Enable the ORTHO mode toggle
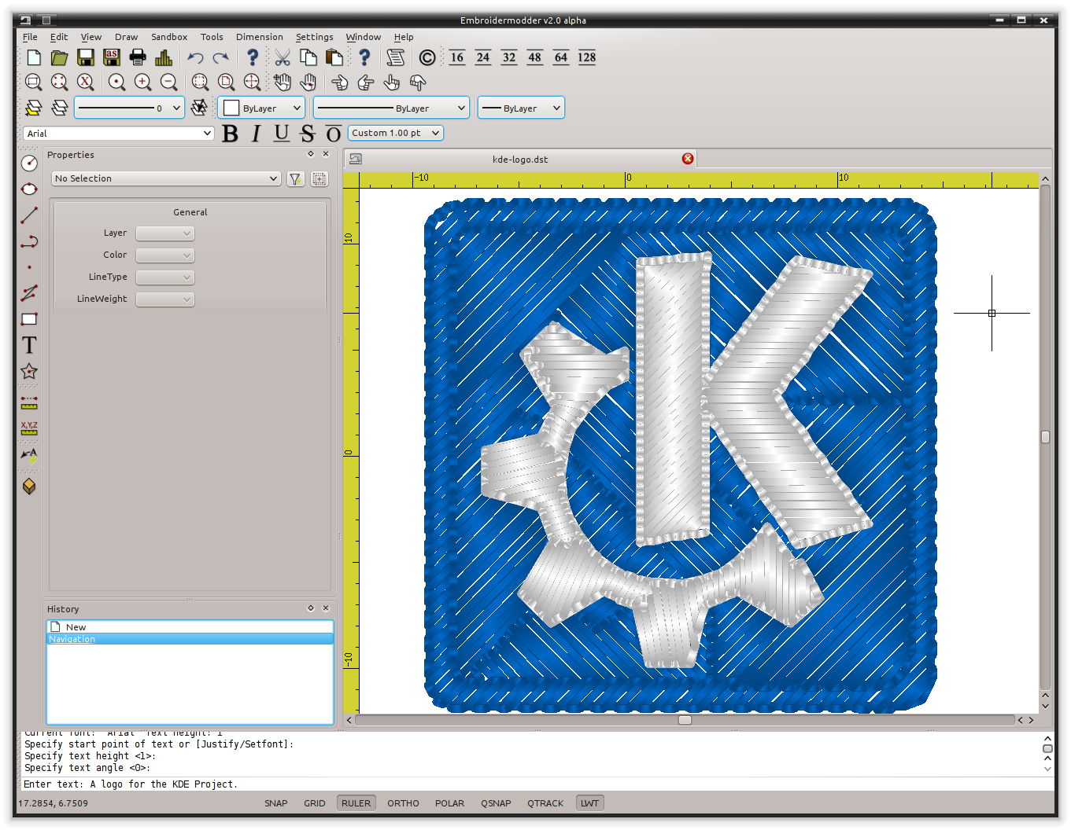Image resolution: width=1071 pixels, height=830 pixels. tap(403, 803)
